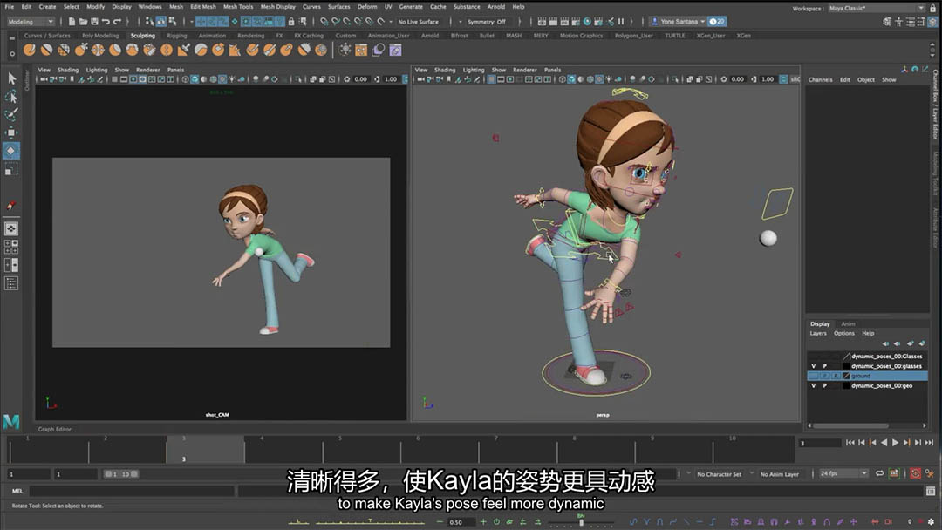Image resolution: width=942 pixels, height=530 pixels.
Task: Click the Redo arrow icon
Action: click(x=117, y=22)
